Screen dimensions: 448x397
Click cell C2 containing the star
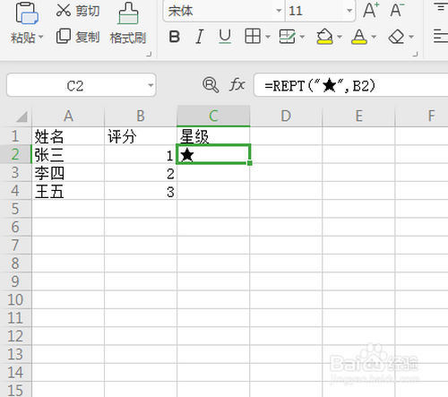(x=213, y=154)
